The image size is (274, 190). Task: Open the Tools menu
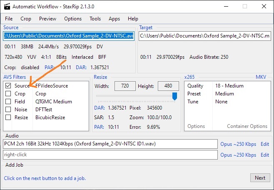point(95,19)
